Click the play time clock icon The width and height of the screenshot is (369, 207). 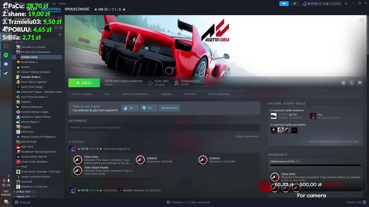tap(150, 83)
